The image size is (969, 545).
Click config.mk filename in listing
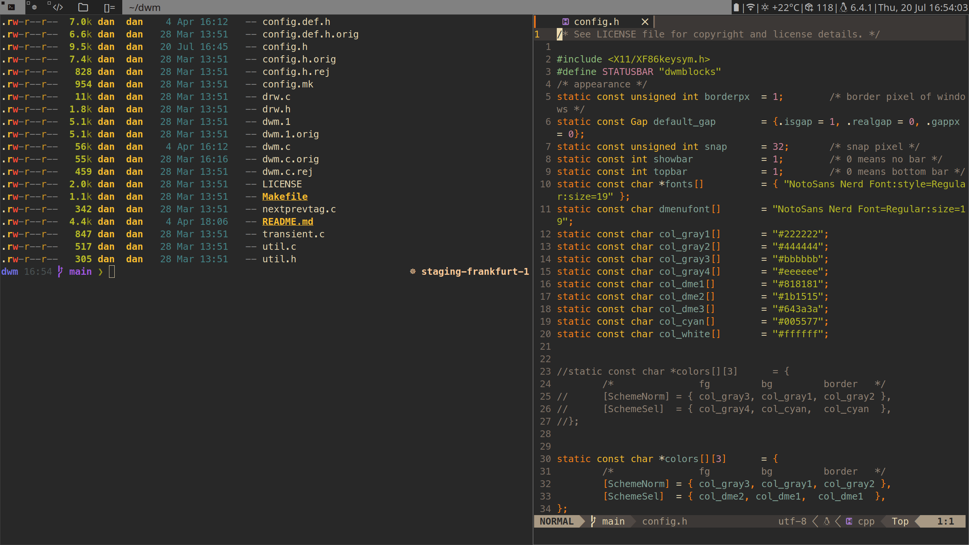[288, 84]
